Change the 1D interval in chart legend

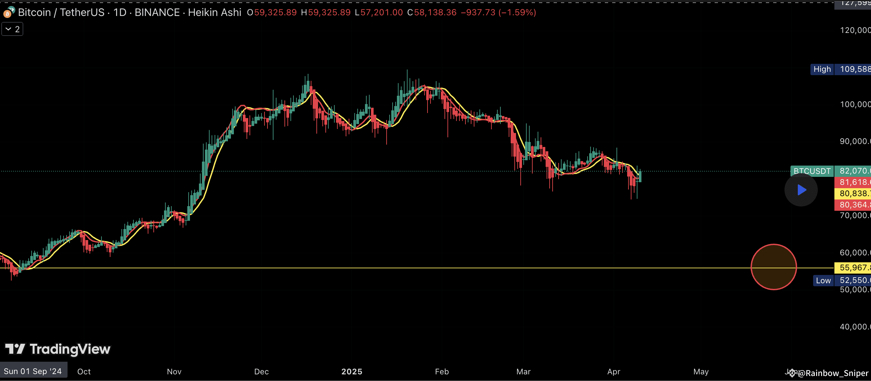point(120,13)
